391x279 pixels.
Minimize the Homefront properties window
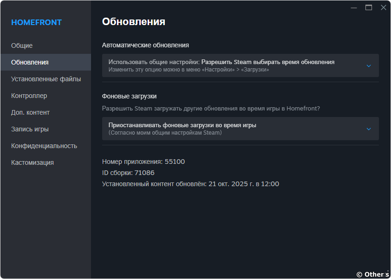[x=354, y=7]
